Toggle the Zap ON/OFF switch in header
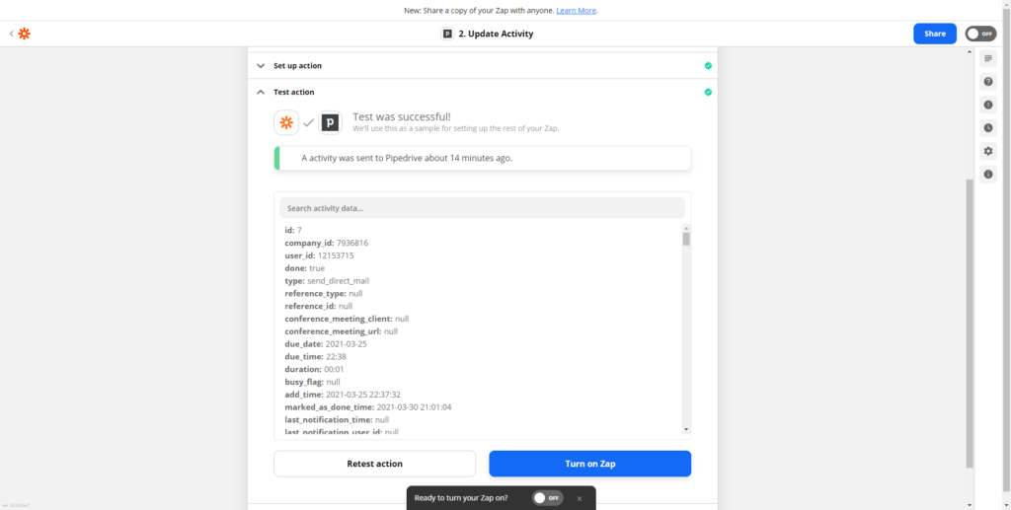The width and height of the screenshot is (1011, 510). (x=980, y=34)
